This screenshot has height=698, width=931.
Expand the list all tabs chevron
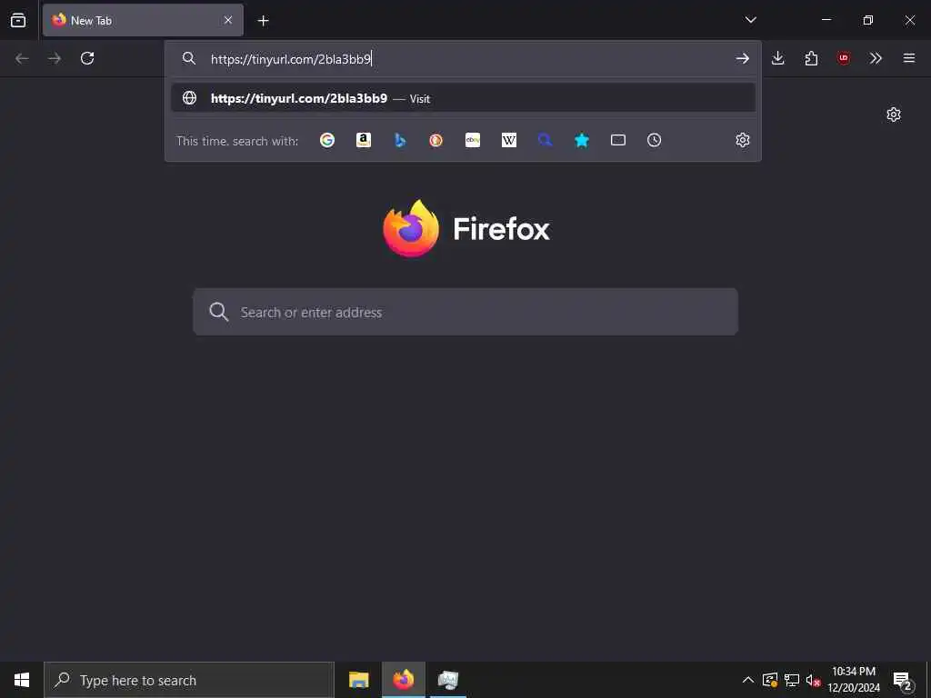750,20
